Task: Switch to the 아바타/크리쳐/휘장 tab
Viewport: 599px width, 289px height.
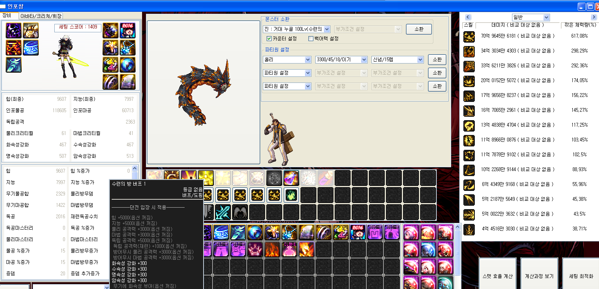Action: pos(41,16)
